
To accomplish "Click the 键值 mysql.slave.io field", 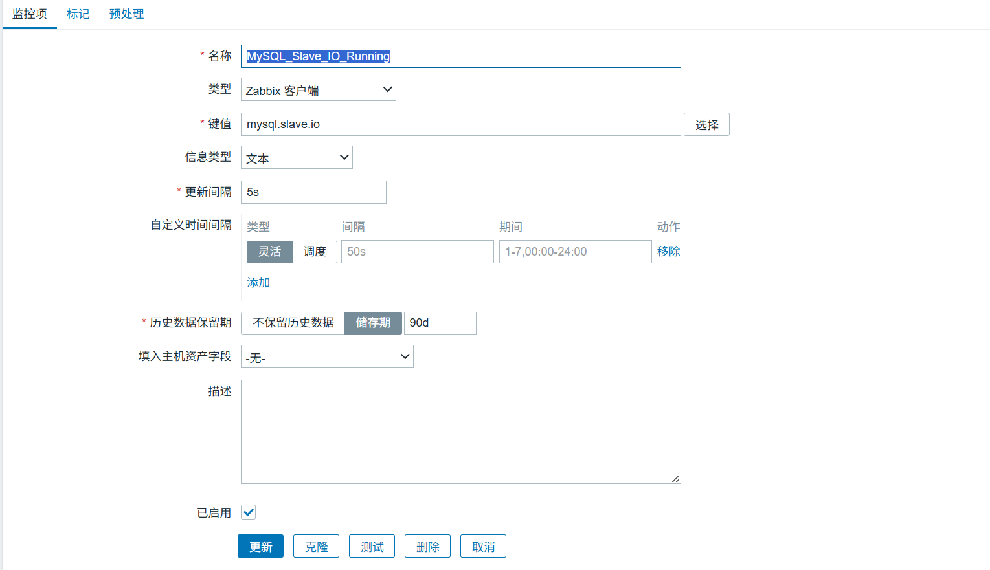I will tap(460, 124).
